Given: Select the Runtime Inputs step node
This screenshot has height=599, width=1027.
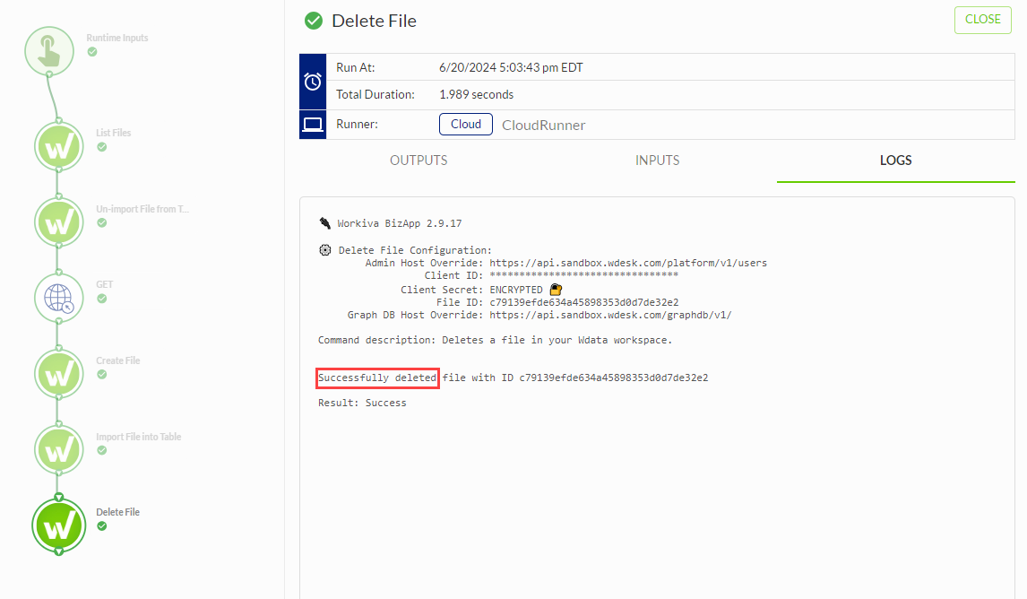Looking at the screenshot, I should click(49, 50).
